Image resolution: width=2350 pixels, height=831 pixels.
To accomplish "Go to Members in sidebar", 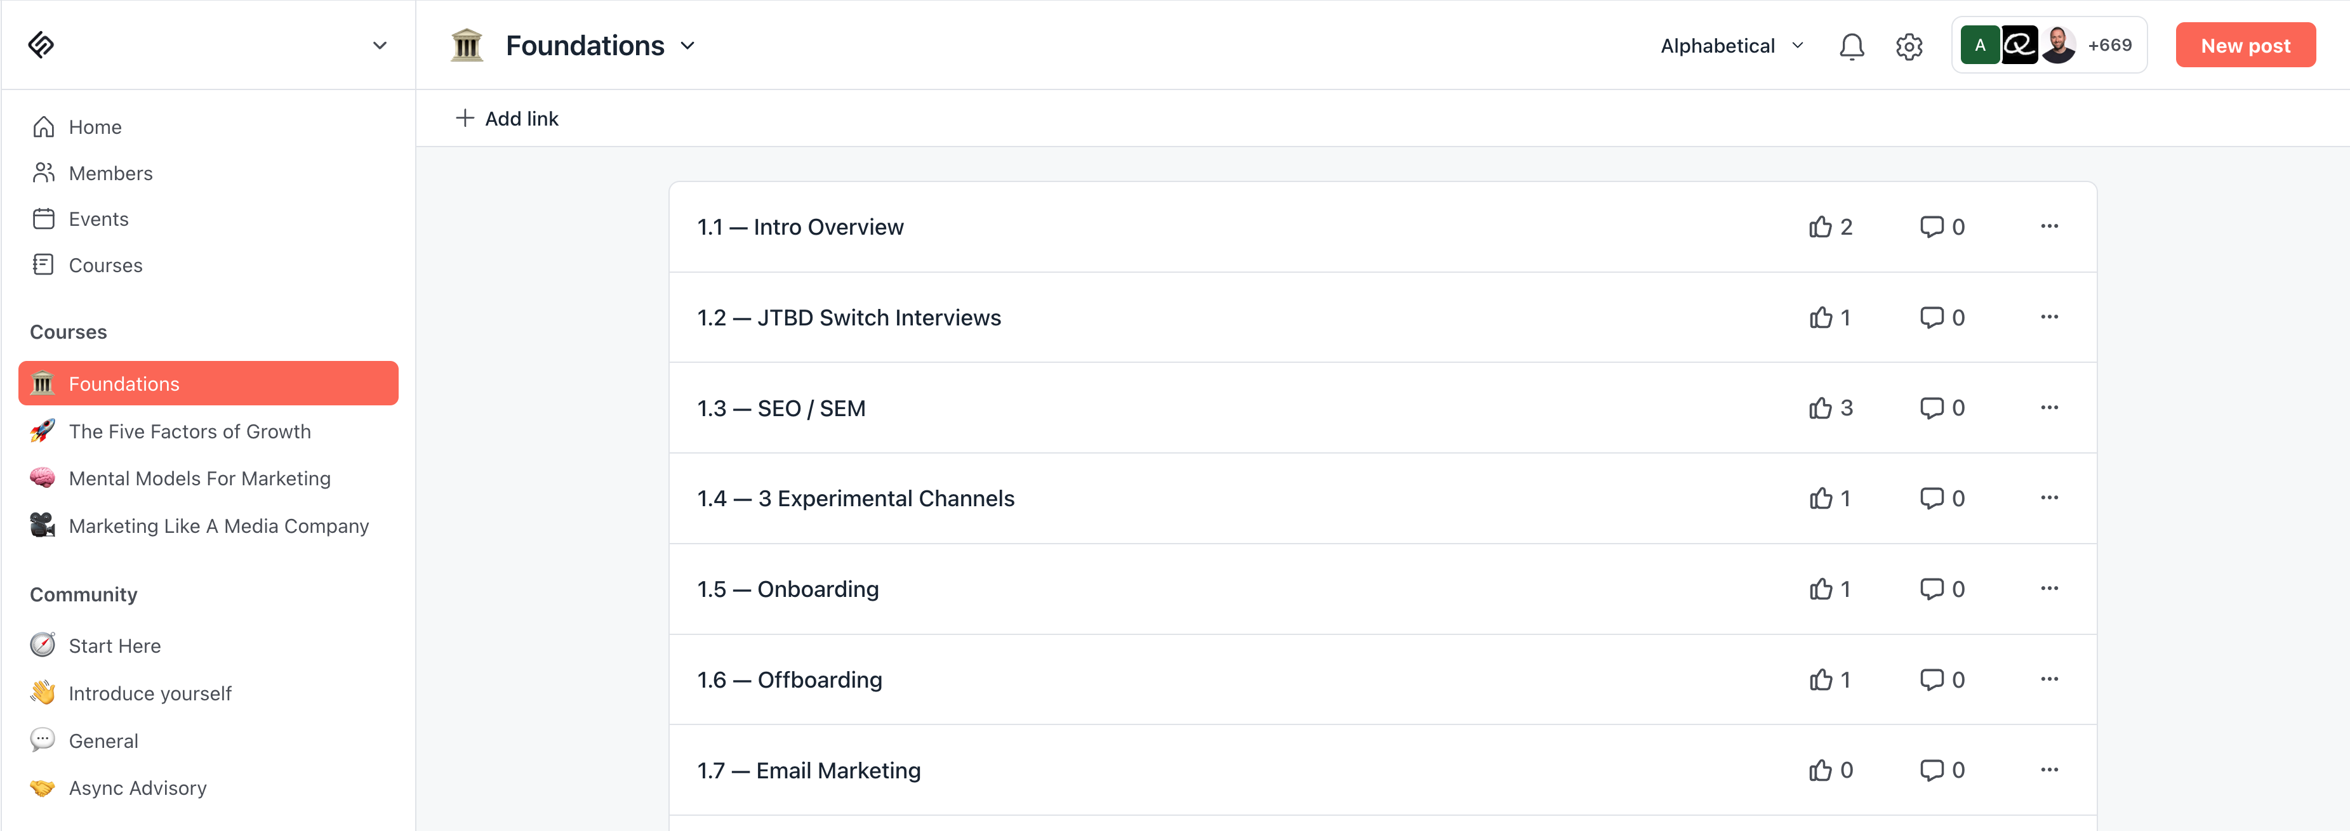I will (x=110, y=173).
